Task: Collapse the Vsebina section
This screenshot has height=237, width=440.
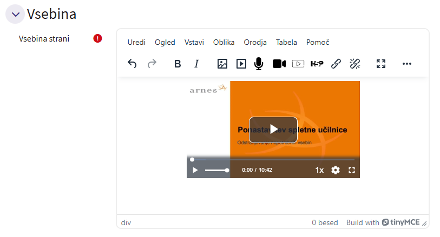Action: click(15, 14)
